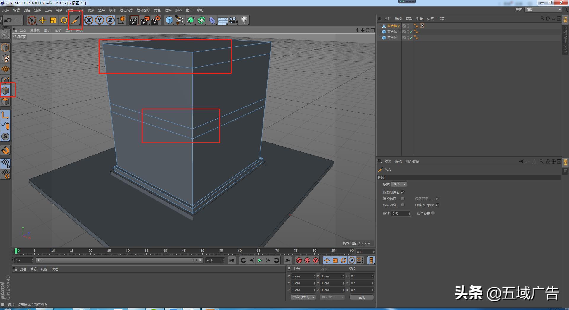Open Render Settings gear clapperboard icon
569x310 pixels.
pos(156,20)
